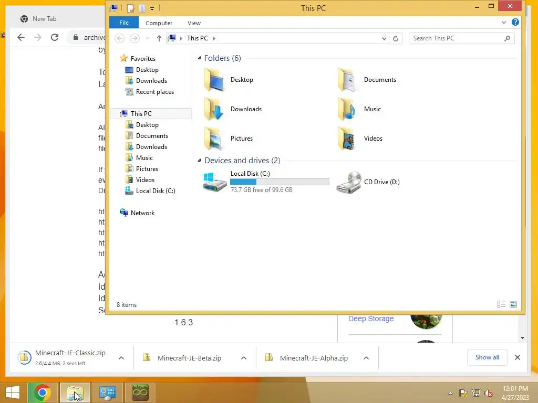Open the File ribbon tab

[124, 23]
